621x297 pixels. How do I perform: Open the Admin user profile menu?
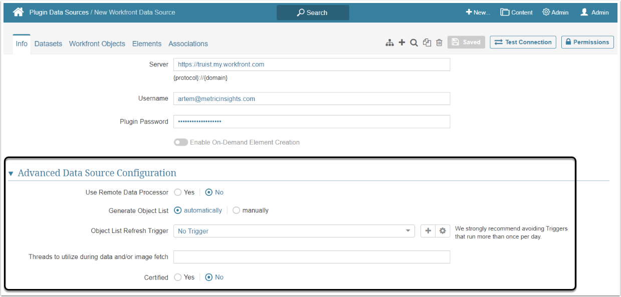coord(594,12)
